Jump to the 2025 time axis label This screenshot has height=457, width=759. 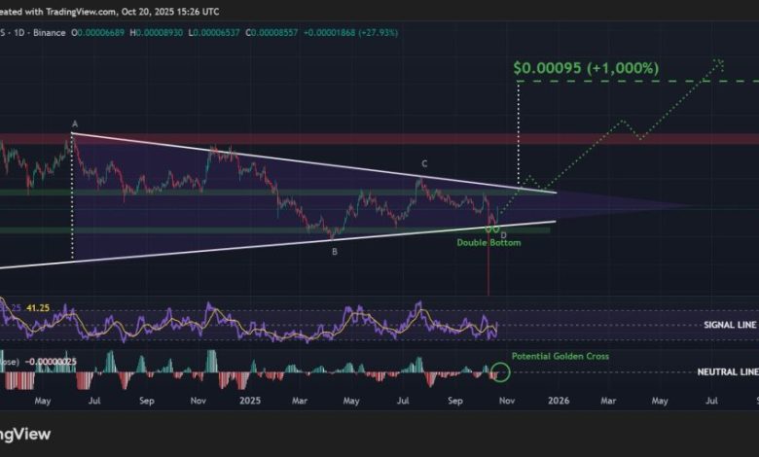(250, 400)
